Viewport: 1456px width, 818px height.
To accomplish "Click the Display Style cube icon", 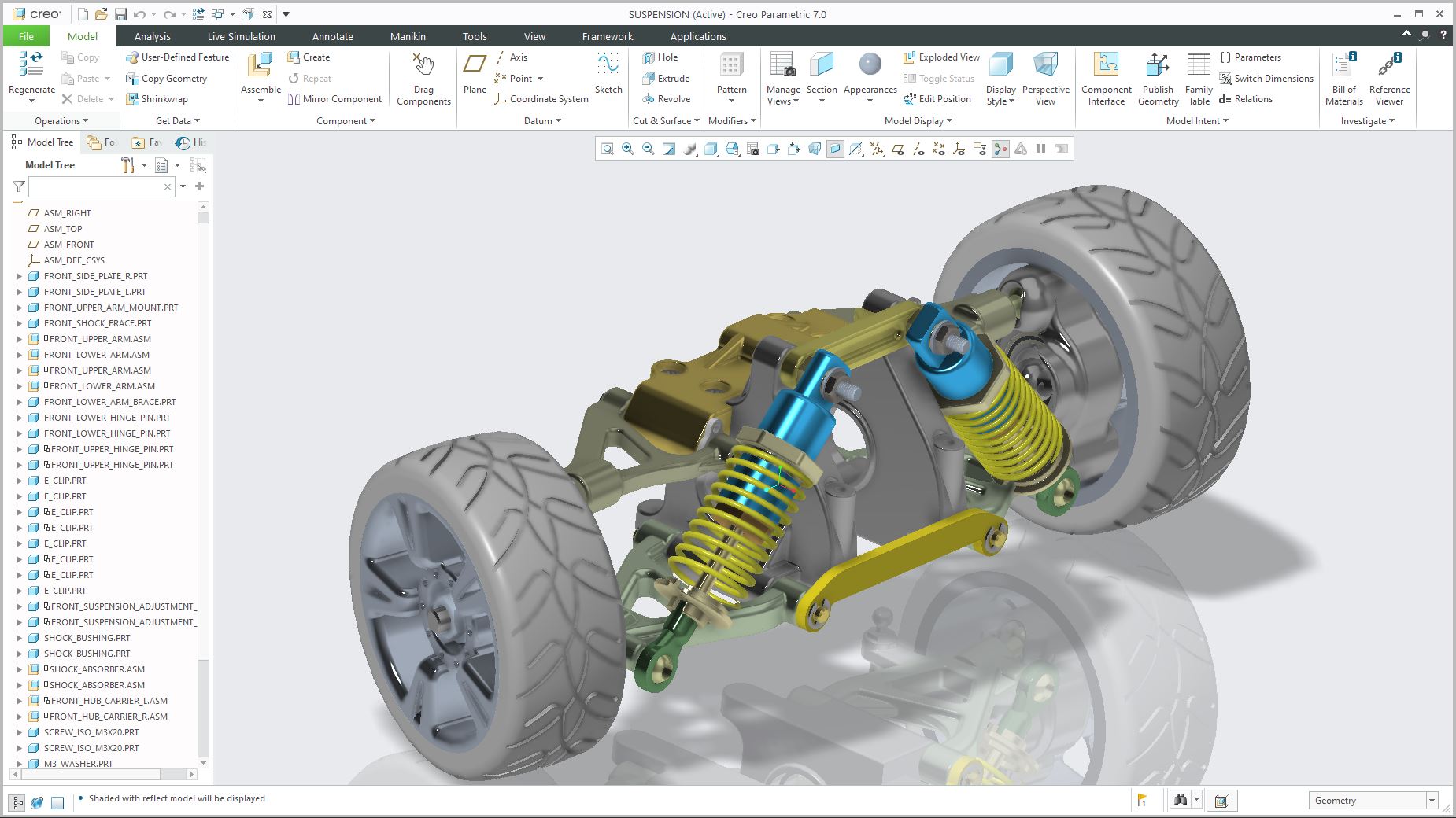I will pos(1001,64).
